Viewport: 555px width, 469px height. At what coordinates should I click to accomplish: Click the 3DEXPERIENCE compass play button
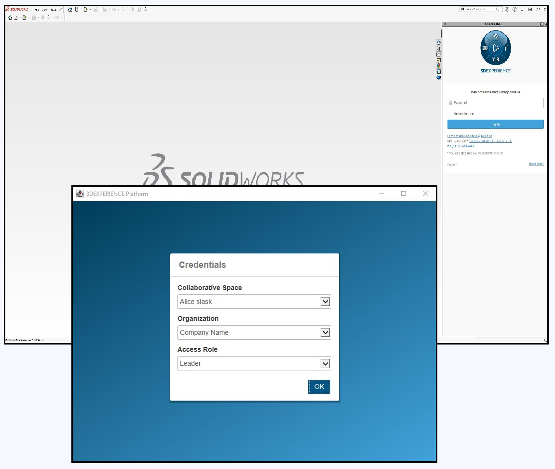496,48
